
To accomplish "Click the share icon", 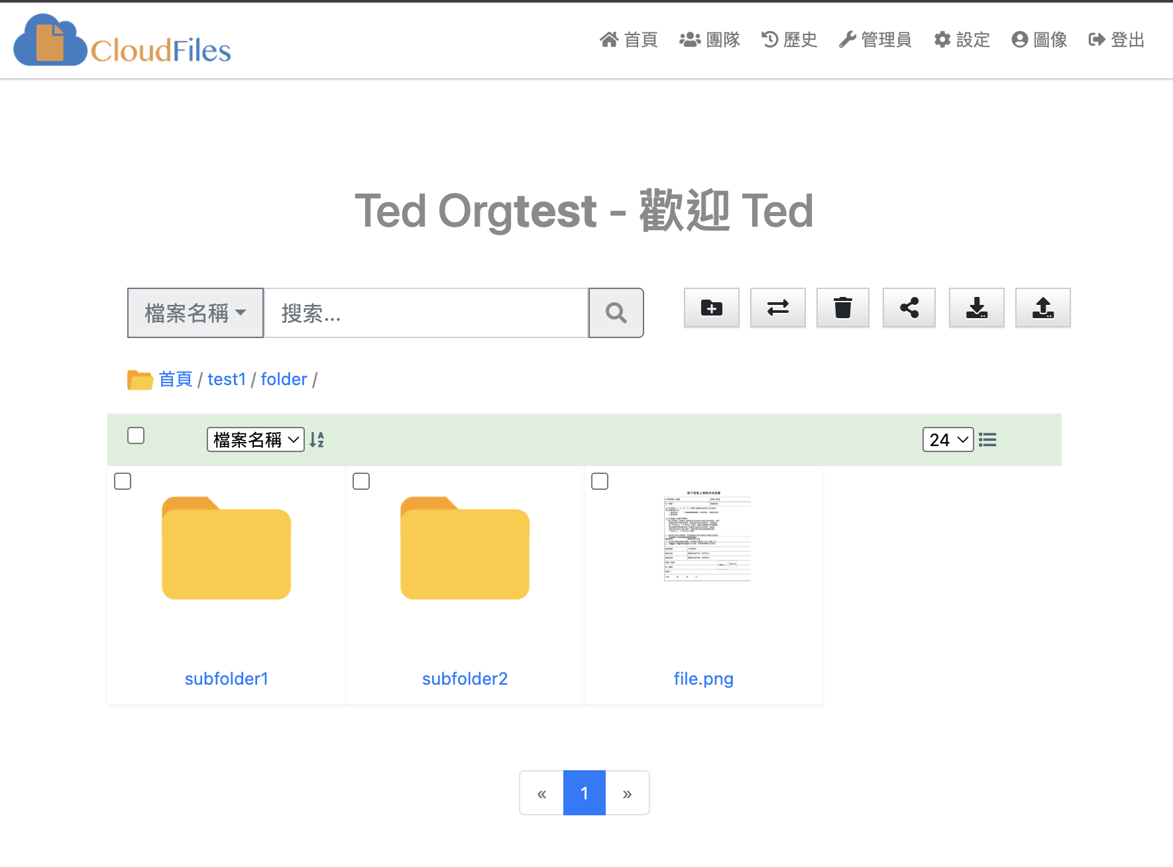I will coord(909,308).
